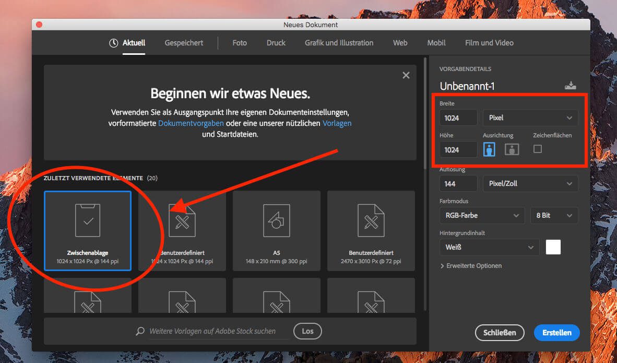This screenshot has height=363, width=617.
Task: Open the RGB-Farbe color mode dropdown
Action: (x=481, y=215)
